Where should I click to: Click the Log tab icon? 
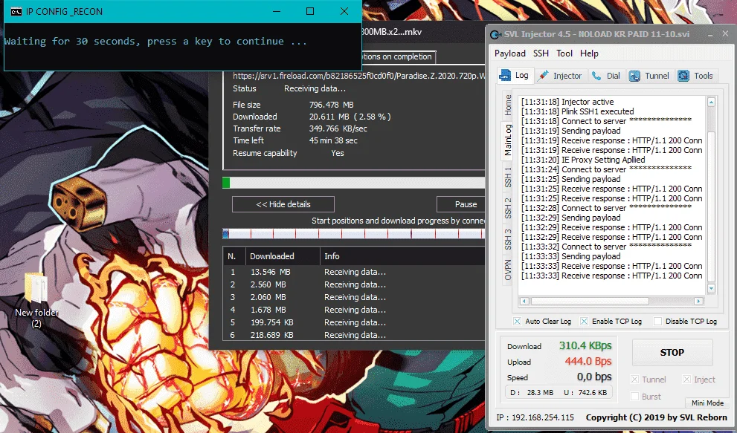505,76
